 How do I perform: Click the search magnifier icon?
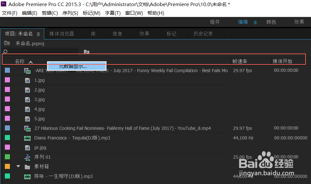[x=5, y=52]
